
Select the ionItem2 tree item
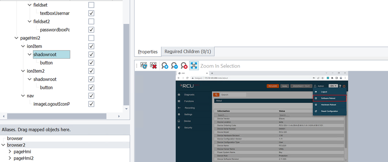(x=36, y=71)
